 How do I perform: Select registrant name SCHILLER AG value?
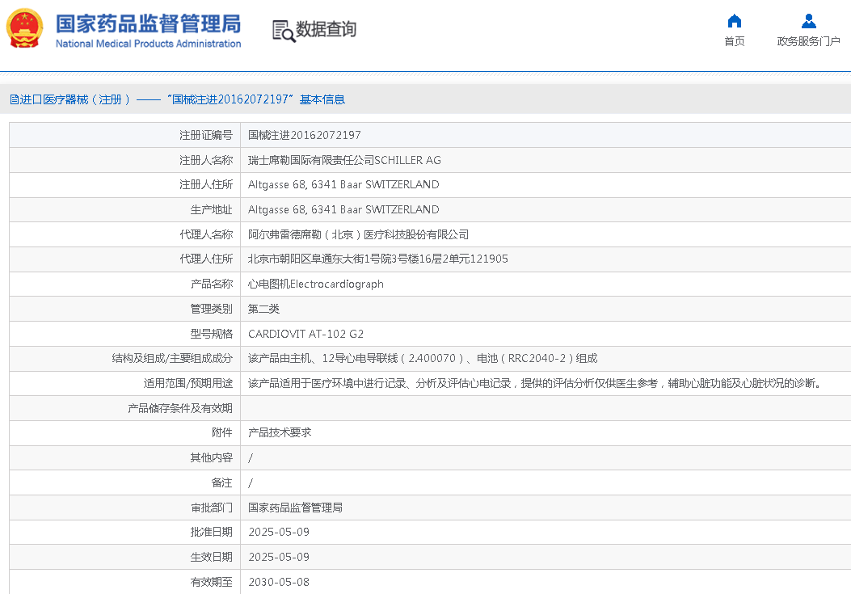click(344, 160)
